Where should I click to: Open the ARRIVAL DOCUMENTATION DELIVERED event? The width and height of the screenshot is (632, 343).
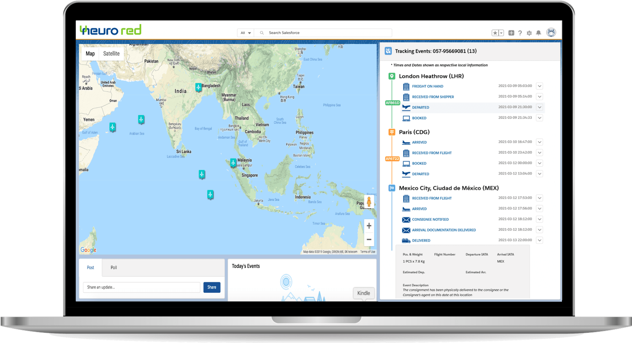click(x=444, y=230)
